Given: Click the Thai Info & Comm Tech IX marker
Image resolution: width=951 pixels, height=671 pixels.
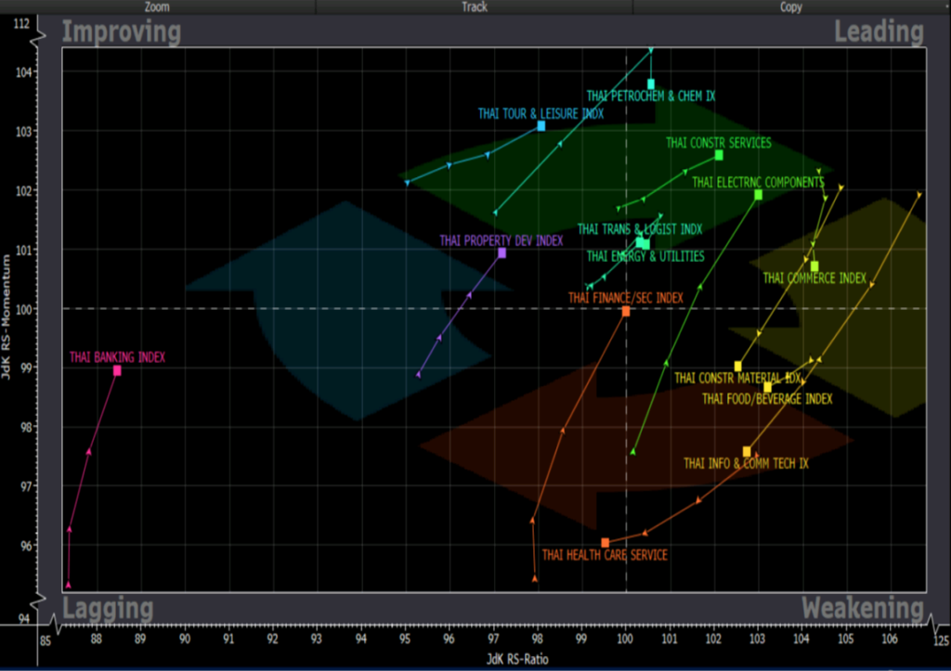Looking at the screenshot, I should [747, 452].
